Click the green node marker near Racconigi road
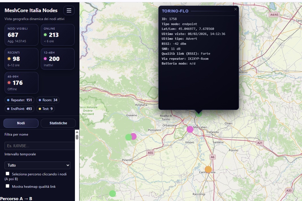 pyautogui.click(x=113, y=193)
